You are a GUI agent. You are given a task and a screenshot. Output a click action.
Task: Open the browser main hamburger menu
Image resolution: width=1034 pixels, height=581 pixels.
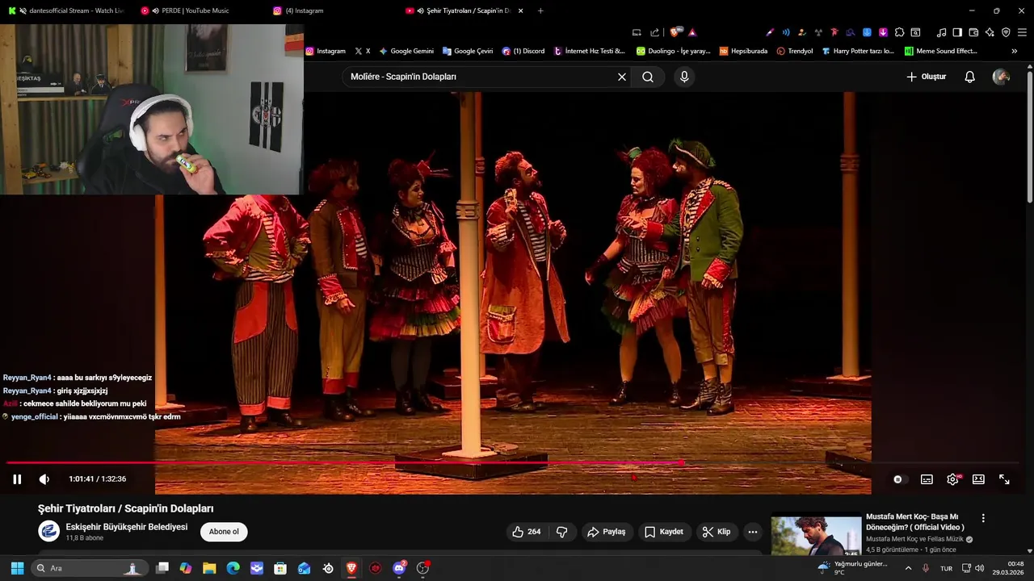[x=1023, y=32]
